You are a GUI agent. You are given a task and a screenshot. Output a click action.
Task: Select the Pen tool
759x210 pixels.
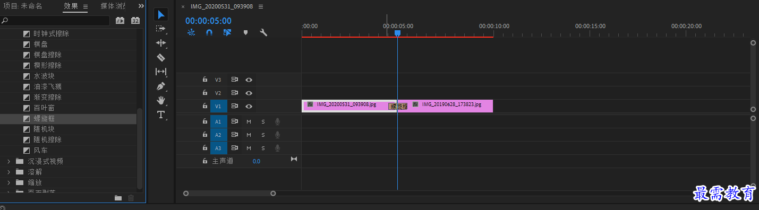[161, 86]
